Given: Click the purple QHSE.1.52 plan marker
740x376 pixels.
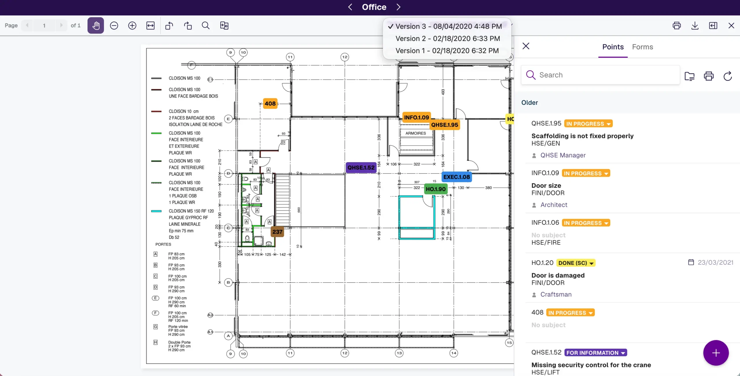Looking at the screenshot, I should (x=361, y=168).
